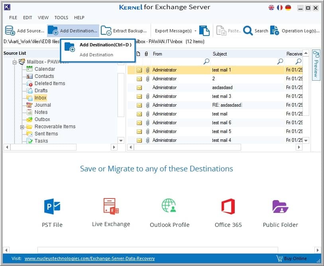
Task: Click the attachment paperclip column header
Action: point(146,54)
